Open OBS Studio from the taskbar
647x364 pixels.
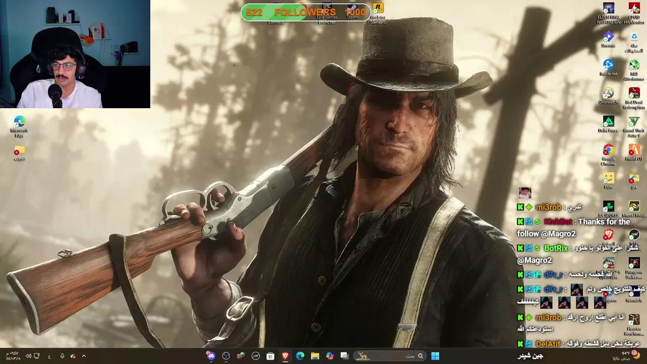coord(226,356)
